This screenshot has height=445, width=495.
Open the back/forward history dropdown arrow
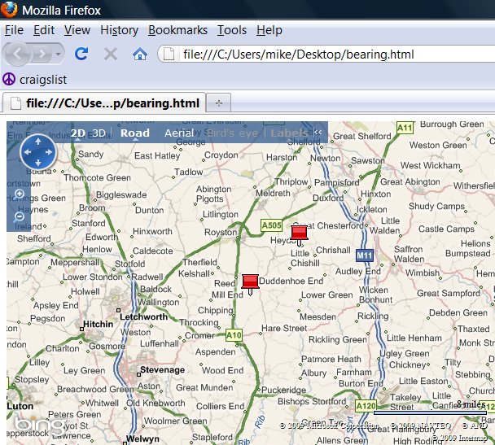coord(58,55)
